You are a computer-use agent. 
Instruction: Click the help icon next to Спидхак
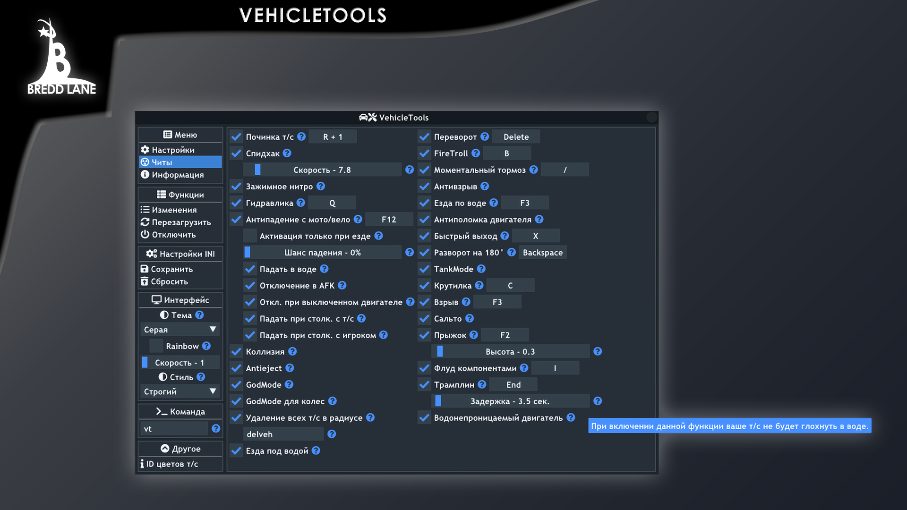pyautogui.click(x=287, y=153)
